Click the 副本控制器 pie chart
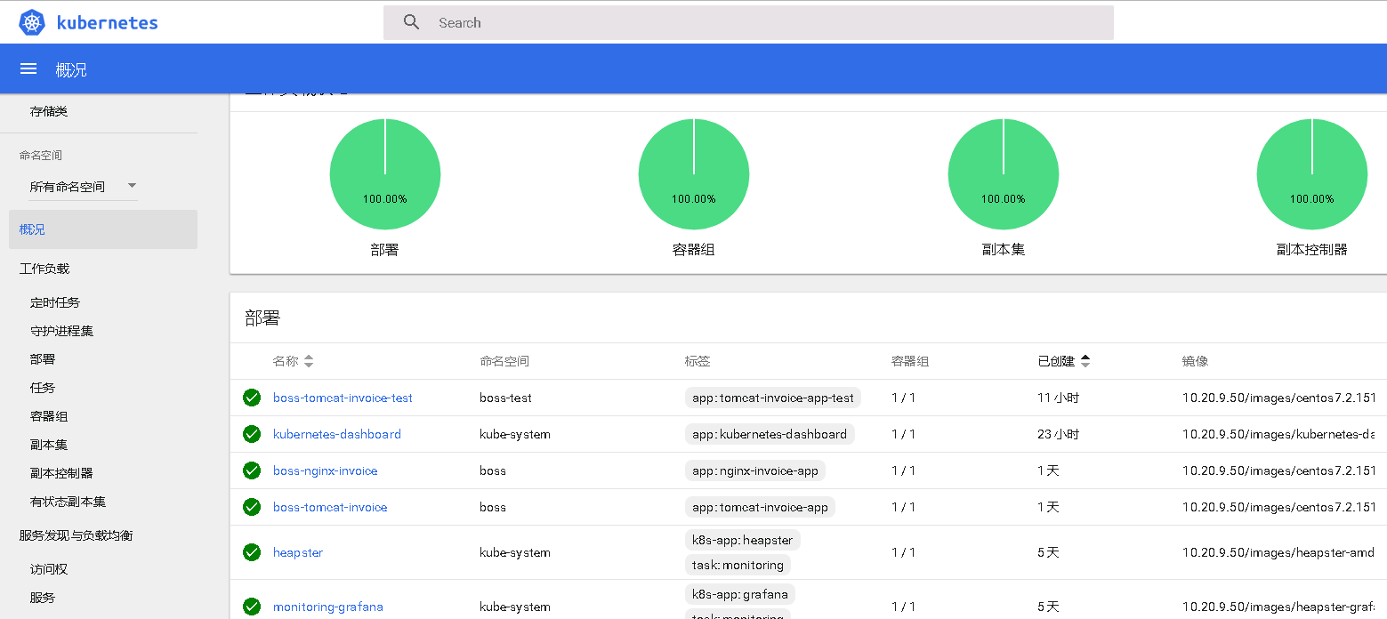 1312,173
